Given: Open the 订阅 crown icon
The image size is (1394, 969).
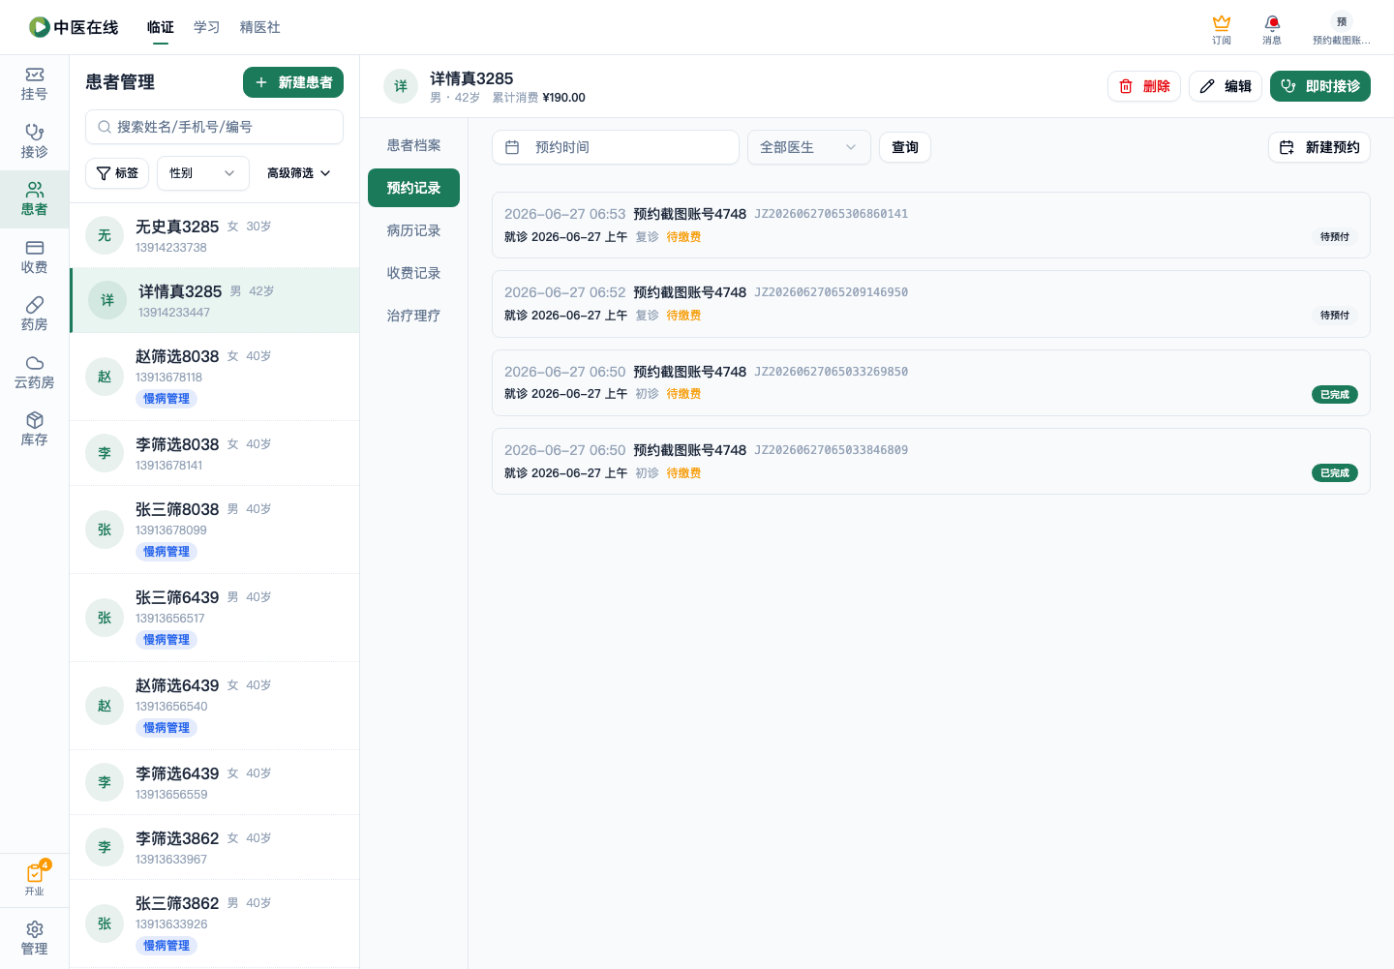Looking at the screenshot, I should click(x=1222, y=22).
